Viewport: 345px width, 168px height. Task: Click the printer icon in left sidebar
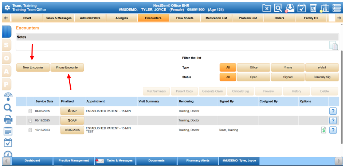8,119
